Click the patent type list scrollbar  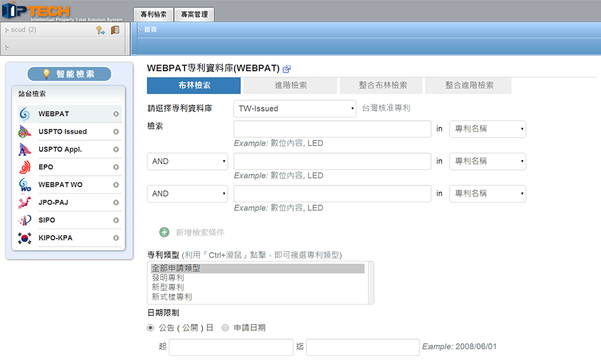[x=371, y=283]
